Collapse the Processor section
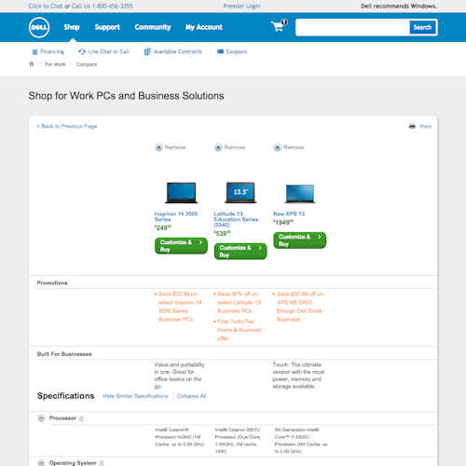This screenshot has height=466, width=466. click(x=41, y=418)
